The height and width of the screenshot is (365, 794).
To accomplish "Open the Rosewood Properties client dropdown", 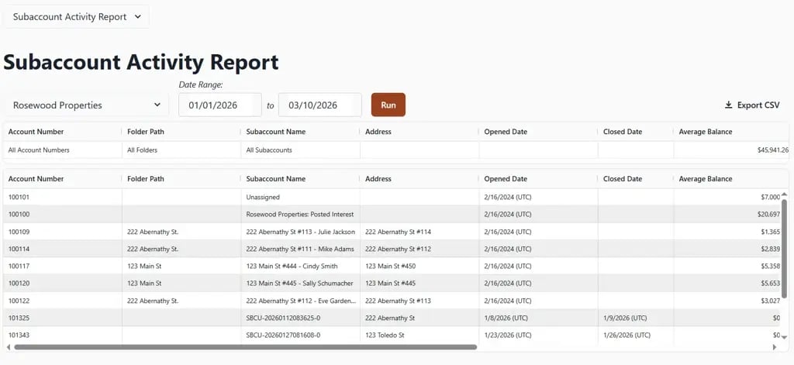I will point(86,105).
